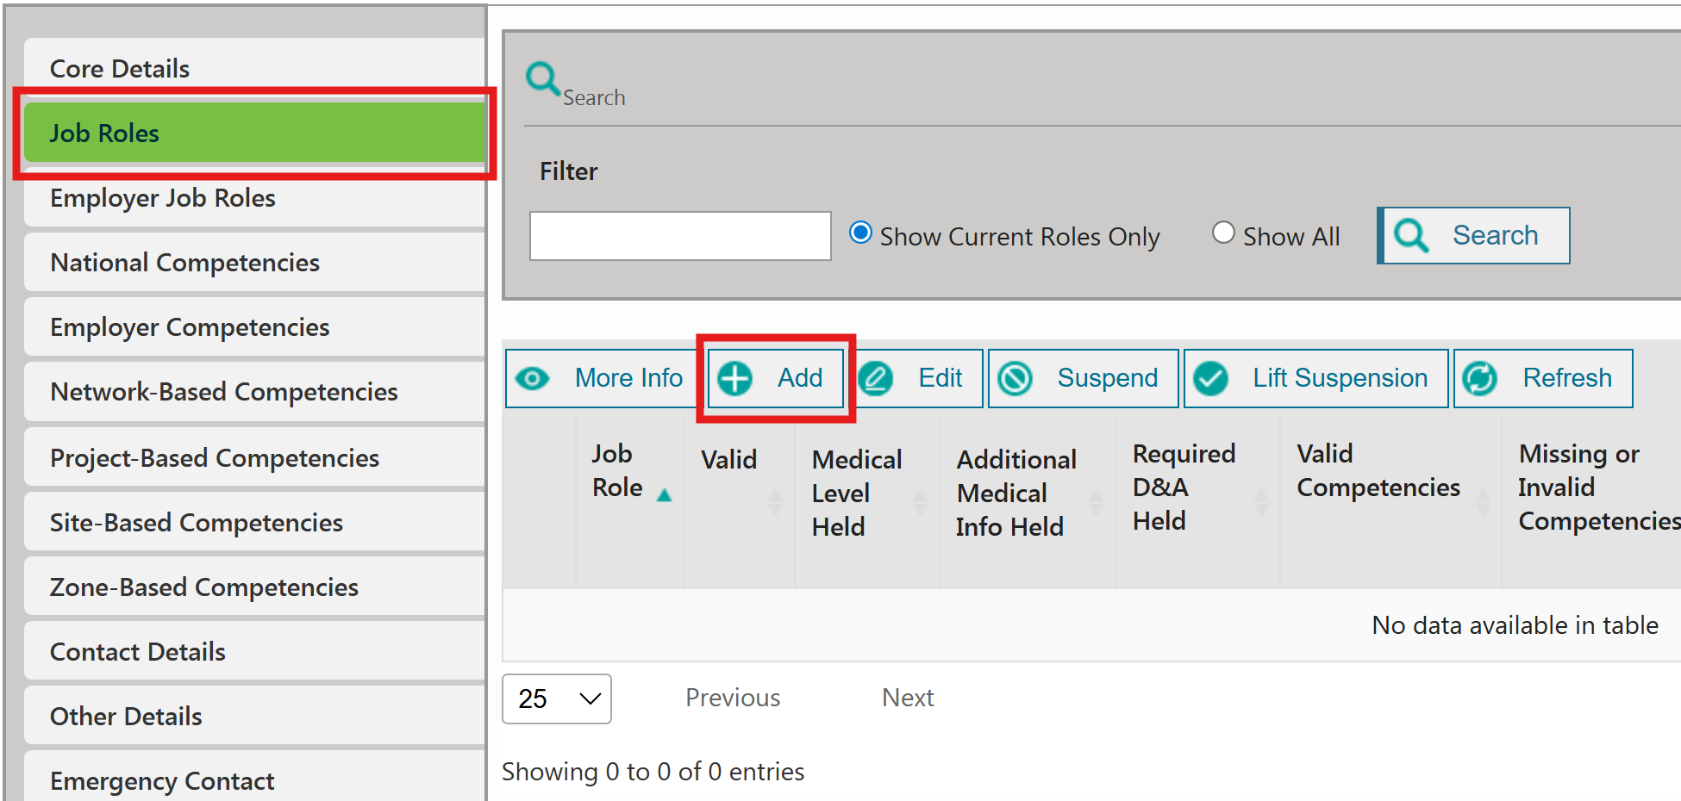Screen dimensions: 1681x801
Task: Click magnifier icon in the Search button
Action: tap(1411, 235)
